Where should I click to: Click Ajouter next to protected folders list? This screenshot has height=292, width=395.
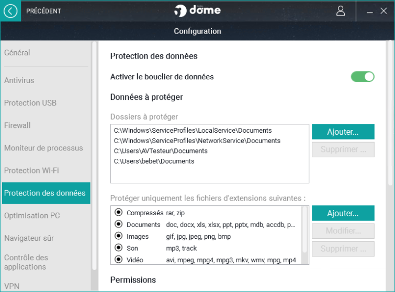(343, 132)
